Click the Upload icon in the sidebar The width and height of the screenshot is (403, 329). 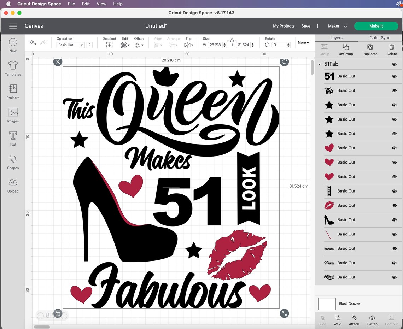[x=13, y=185]
